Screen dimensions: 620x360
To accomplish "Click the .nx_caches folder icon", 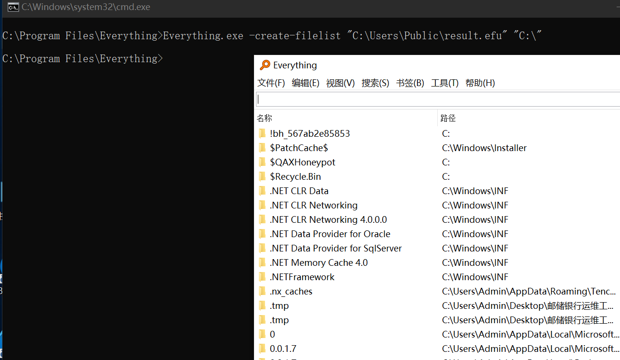I will (262, 291).
